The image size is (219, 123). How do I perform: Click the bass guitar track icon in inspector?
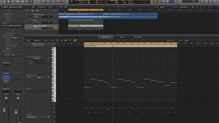(x=14, y=30)
